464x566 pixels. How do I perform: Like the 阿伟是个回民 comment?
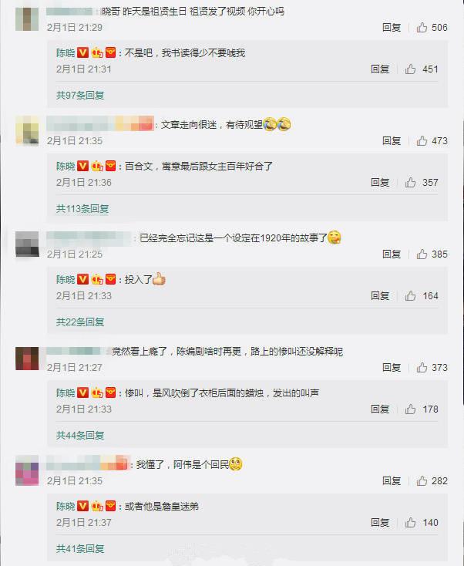point(422,481)
